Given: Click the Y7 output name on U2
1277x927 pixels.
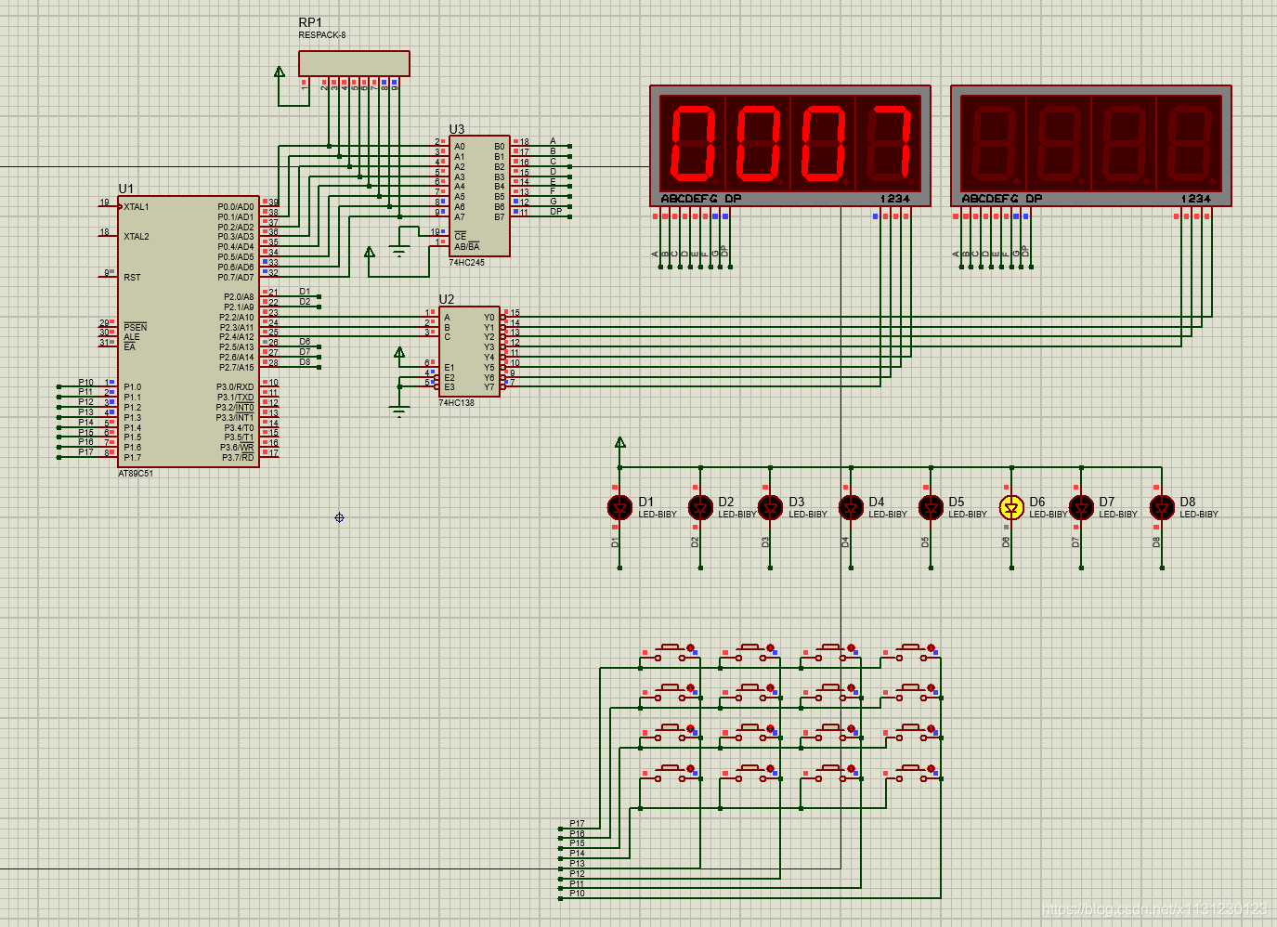Looking at the screenshot, I should click(489, 387).
